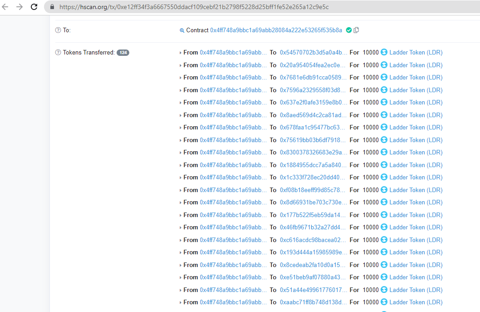Viewport: 480px width, 312px height.
Task: Open recipient address 0x46fb9671b32a27dd4
Action: pos(313,227)
